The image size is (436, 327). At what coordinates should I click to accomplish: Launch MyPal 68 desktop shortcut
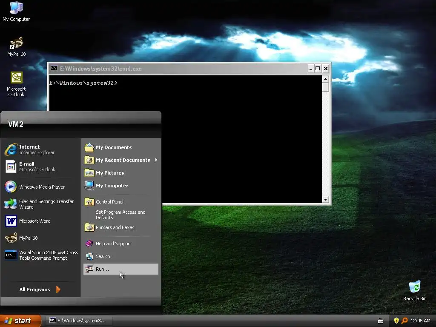coord(16,46)
